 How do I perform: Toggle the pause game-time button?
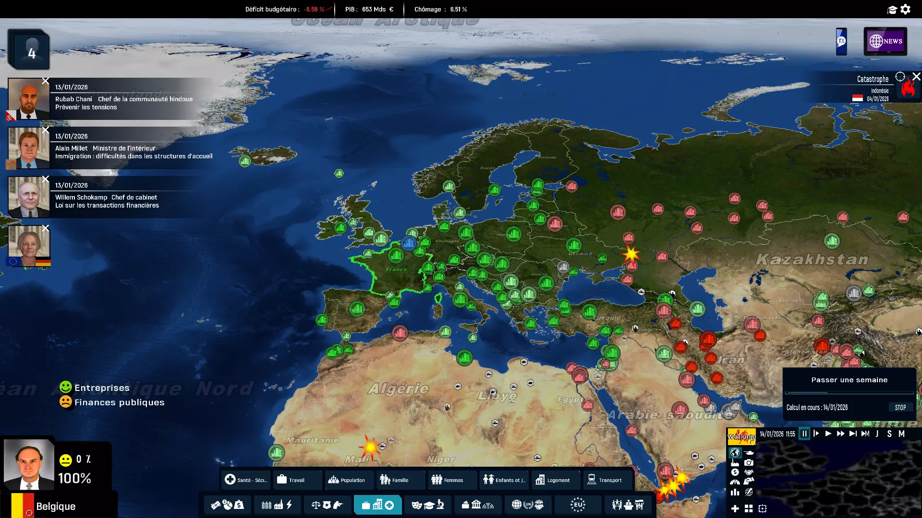804,434
